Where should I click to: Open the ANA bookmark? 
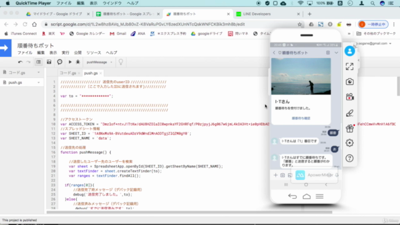click(138, 33)
